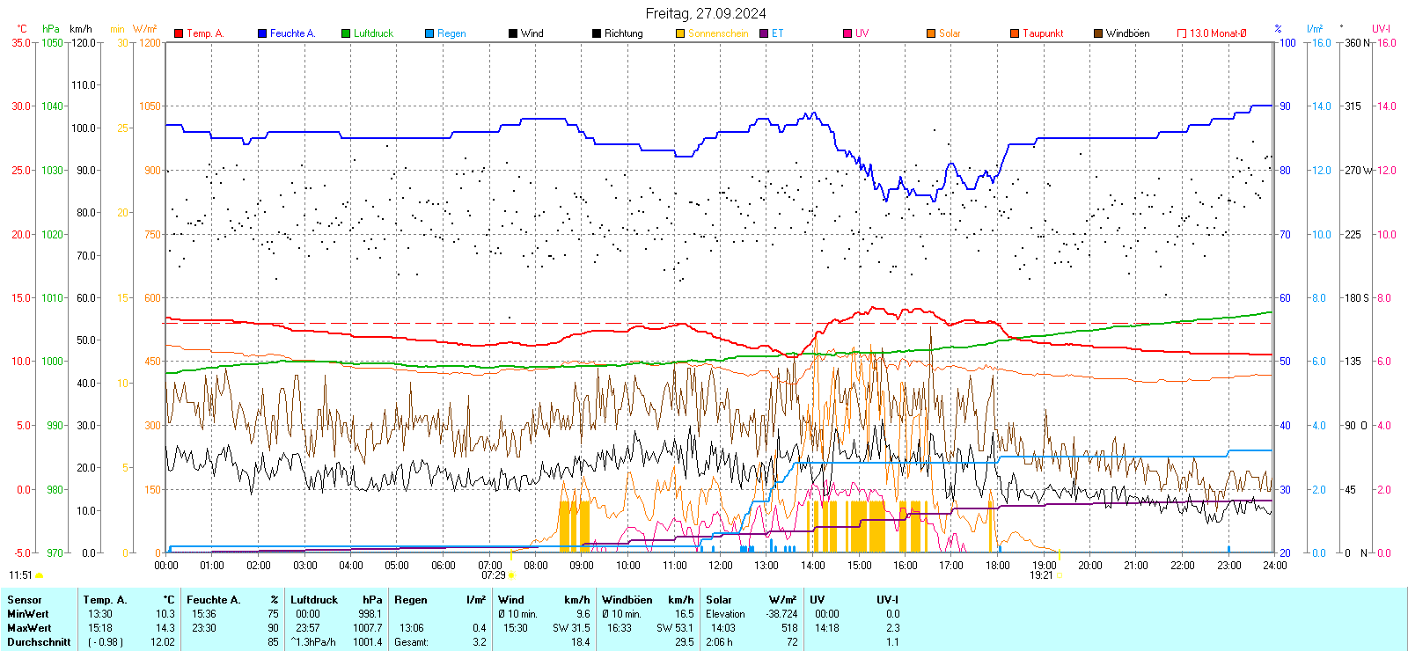Click the sunset icon beside 19:21

click(1060, 575)
